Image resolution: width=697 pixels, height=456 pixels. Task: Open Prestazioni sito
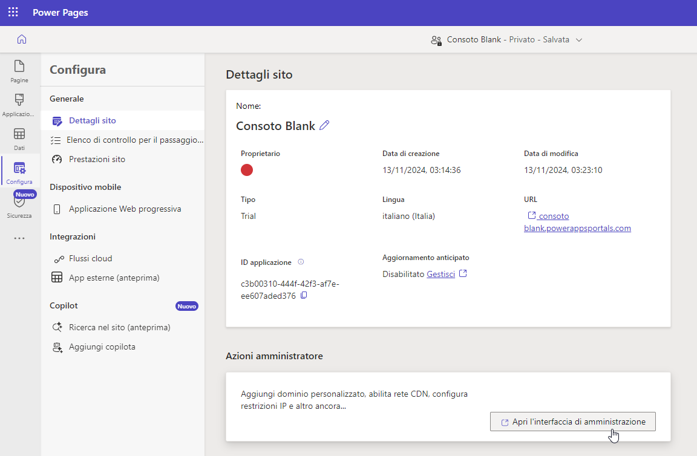(122, 159)
